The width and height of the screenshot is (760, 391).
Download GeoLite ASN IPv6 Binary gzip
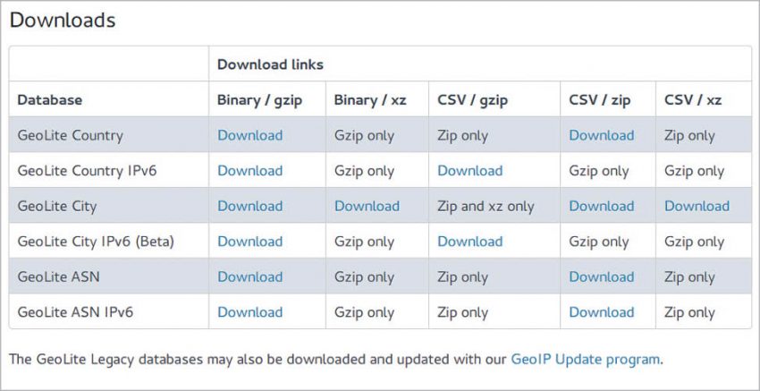249,312
